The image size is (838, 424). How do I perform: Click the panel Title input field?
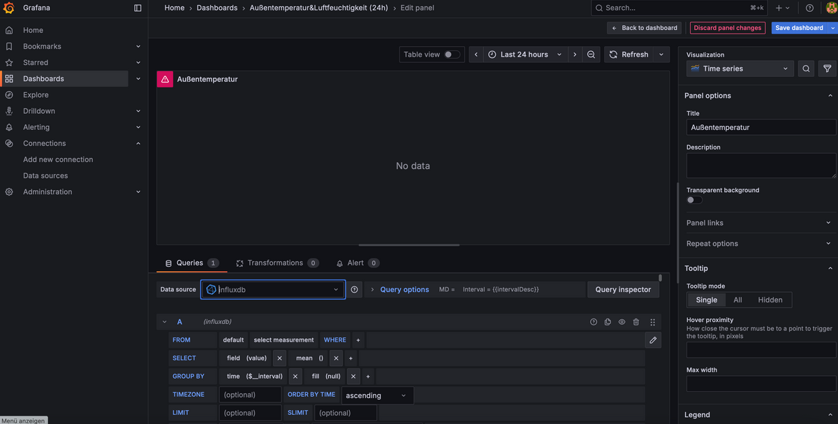760,128
